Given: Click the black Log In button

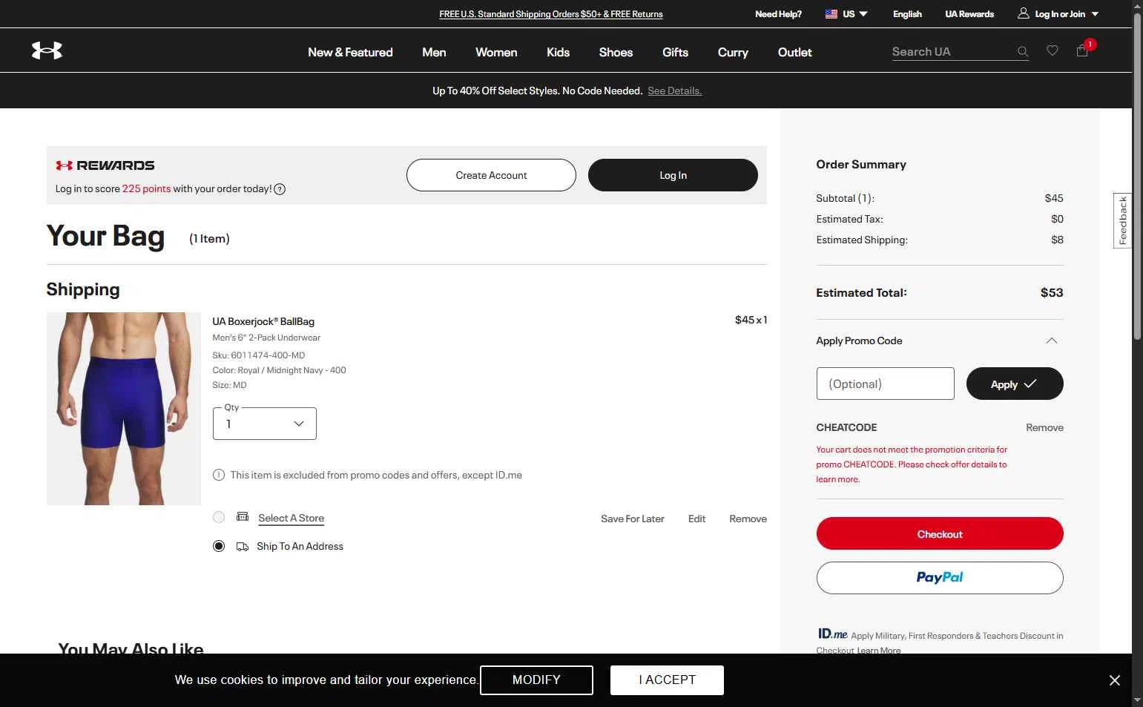Looking at the screenshot, I should click(x=673, y=175).
